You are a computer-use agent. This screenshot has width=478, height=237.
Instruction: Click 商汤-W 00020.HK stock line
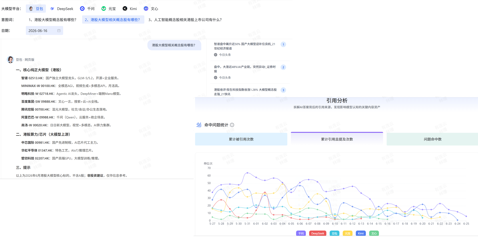click(x=67, y=125)
